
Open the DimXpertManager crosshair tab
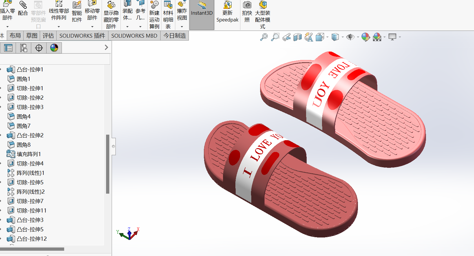(39, 48)
